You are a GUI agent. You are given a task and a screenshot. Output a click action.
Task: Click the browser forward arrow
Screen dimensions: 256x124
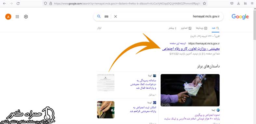coord(11,4)
